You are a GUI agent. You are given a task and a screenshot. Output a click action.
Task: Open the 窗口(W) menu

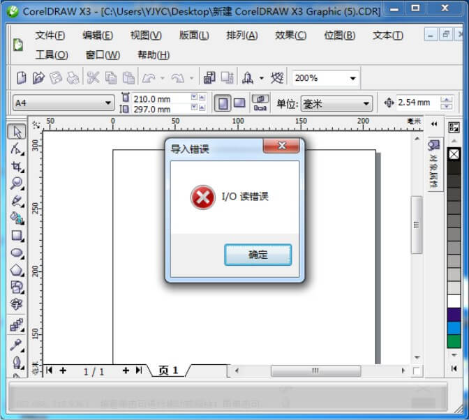pyautogui.click(x=103, y=55)
